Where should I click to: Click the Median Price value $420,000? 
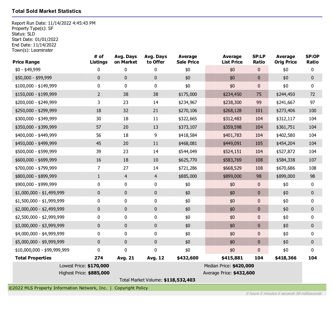click(x=243, y=266)
